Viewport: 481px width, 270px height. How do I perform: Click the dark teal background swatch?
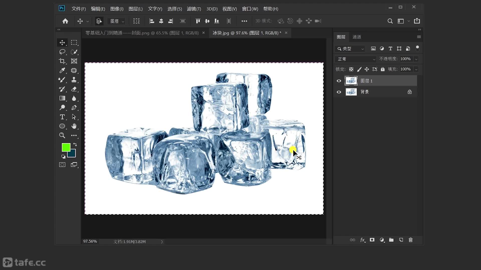(x=72, y=154)
